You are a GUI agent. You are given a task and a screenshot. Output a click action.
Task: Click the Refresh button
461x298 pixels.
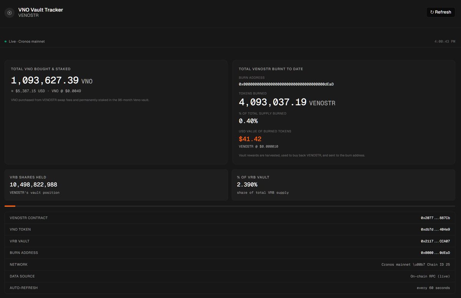[x=441, y=12]
